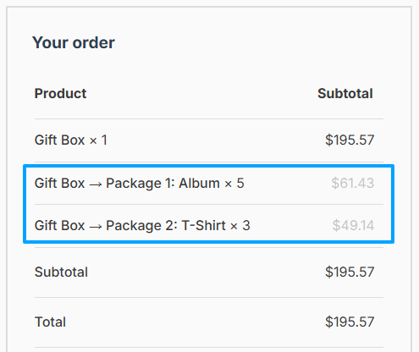
Task: Click the quantity × 5 on Album
Action: tap(234, 184)
